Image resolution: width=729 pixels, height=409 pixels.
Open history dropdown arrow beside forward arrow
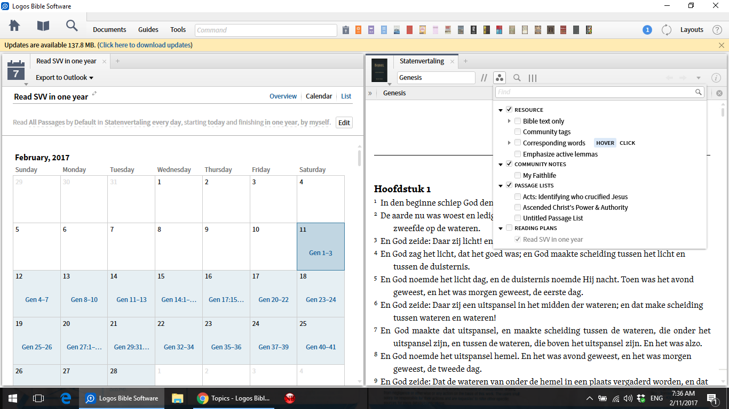699,78
